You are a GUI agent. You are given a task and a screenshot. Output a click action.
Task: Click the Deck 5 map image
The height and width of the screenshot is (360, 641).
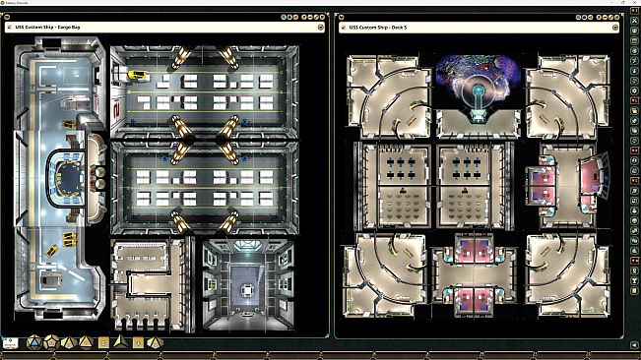point(478,186)
